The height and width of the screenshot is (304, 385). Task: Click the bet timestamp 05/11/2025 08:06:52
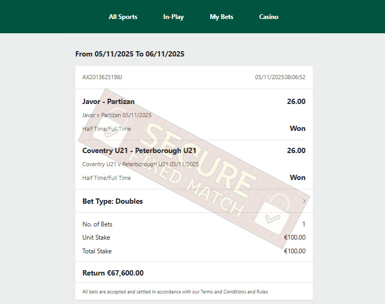pyautogui.click(x=280, y=77)
